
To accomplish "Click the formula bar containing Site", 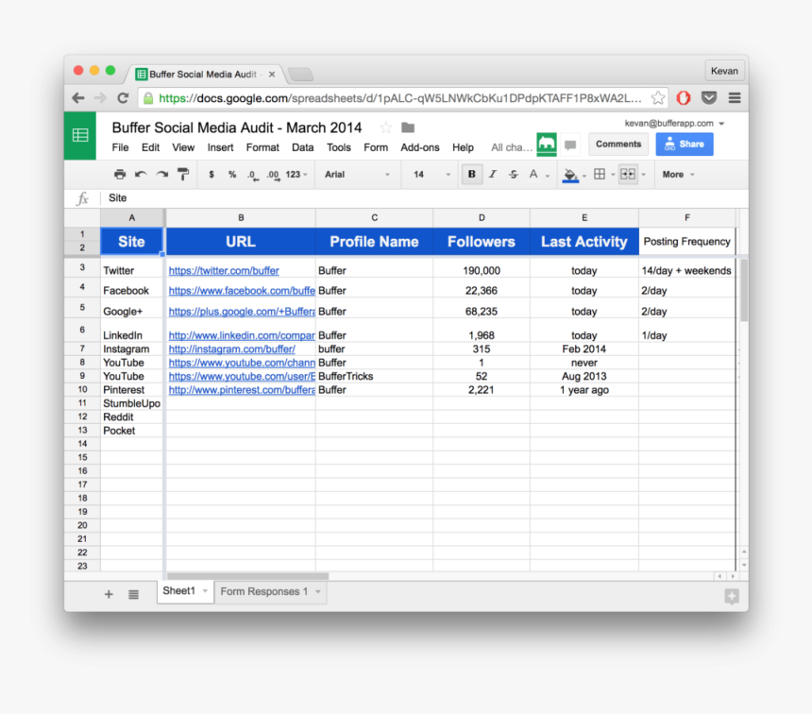I will tap(425, 198).
